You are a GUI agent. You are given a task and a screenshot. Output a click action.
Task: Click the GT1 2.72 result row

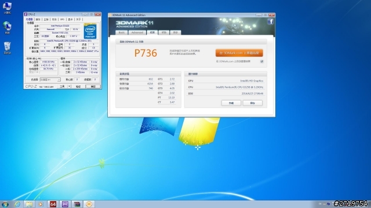click(166, 79)
